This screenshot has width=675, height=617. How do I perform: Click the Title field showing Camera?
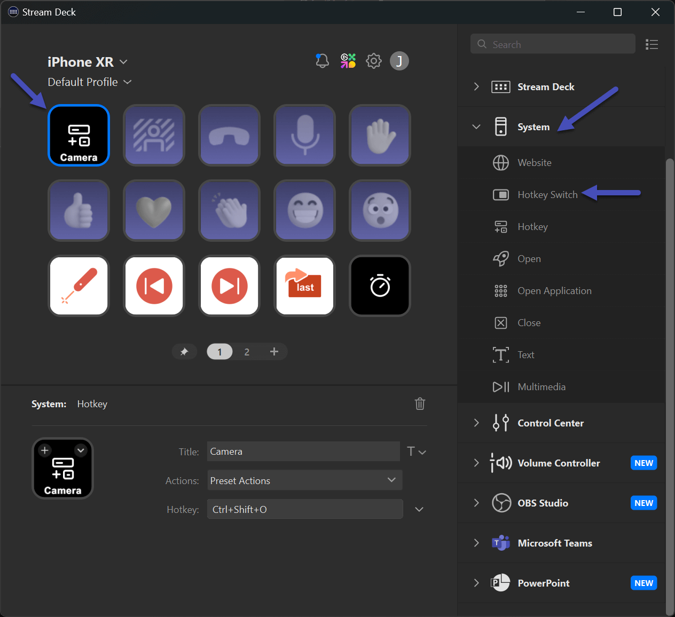click(x=303, y=451)
